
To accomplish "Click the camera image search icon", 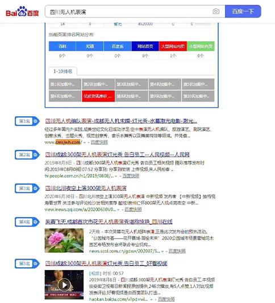I will 216,11.
